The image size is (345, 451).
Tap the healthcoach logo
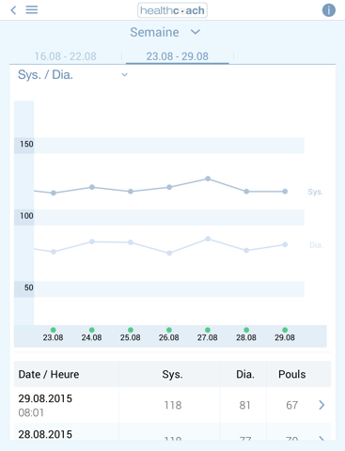[x=172, y=10]
